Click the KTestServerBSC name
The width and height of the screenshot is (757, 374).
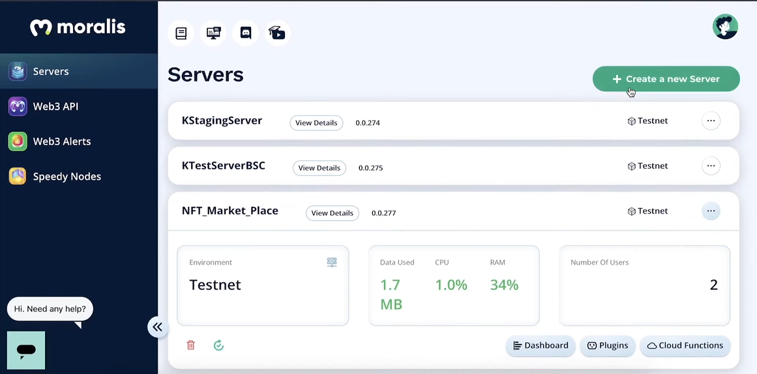point(224,165)
